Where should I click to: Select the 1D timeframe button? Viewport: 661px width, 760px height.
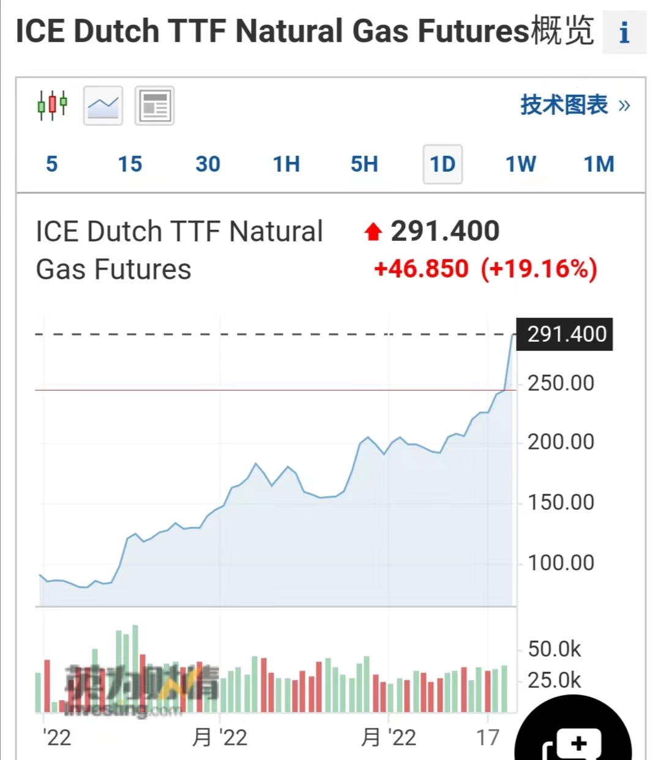click(443, 164)
